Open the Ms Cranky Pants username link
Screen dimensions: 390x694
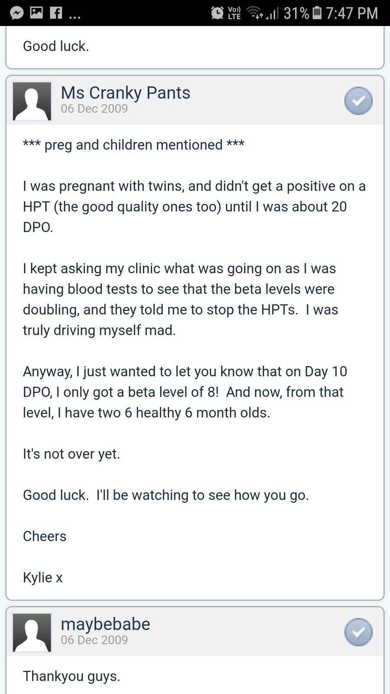pyautogui.click(x=125, y=93)
